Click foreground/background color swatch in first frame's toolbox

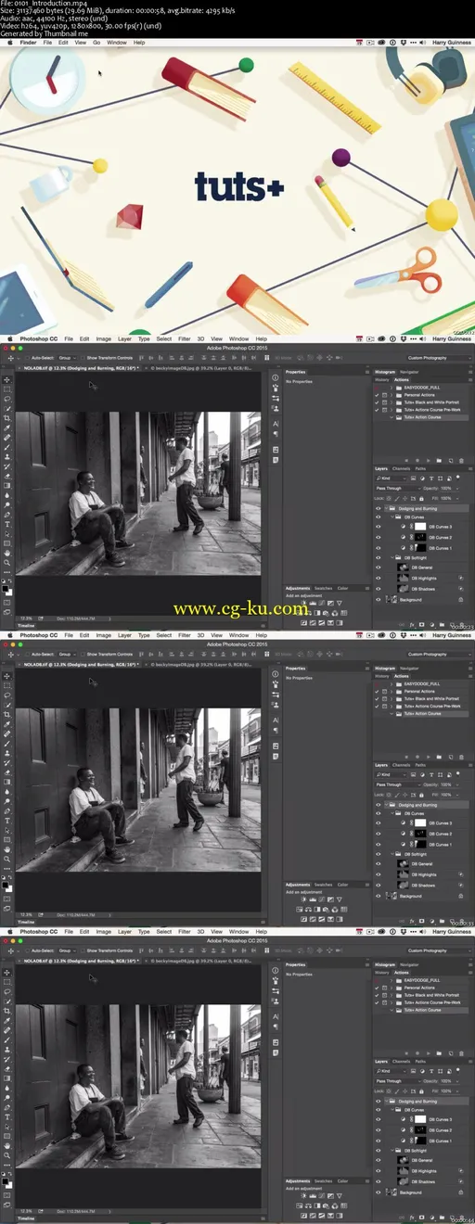7,590
